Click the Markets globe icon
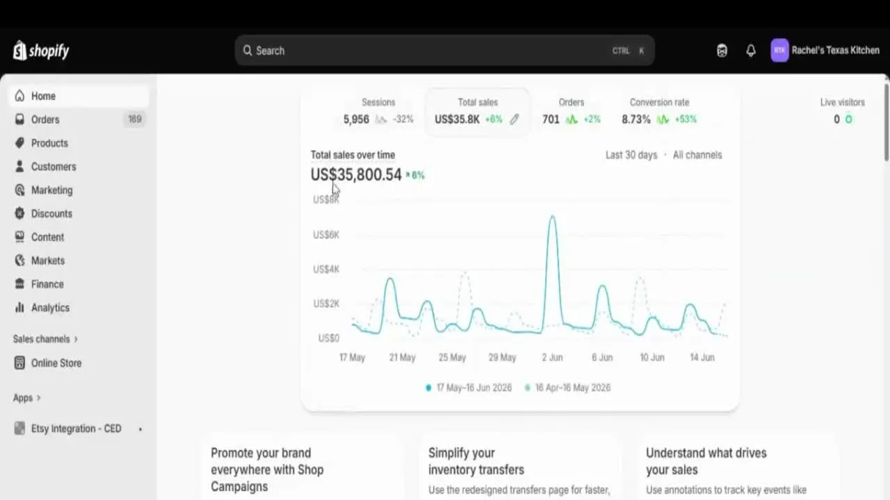Viewport: 890px width, 500px height. 19,260
